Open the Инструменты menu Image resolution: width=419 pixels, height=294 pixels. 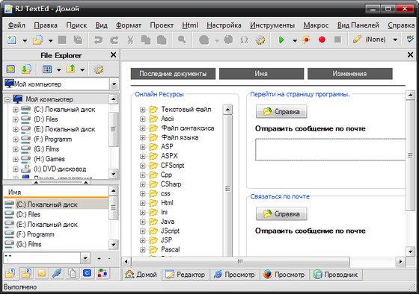tap(272, 25)
